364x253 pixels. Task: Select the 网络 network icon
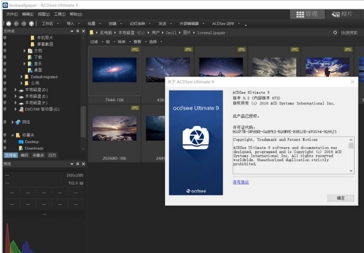[18, 122]
